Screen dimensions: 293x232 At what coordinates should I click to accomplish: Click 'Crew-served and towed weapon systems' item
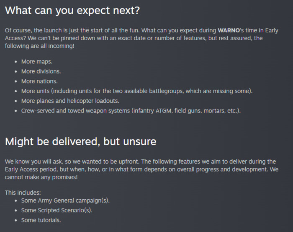(x=131, y=111)
